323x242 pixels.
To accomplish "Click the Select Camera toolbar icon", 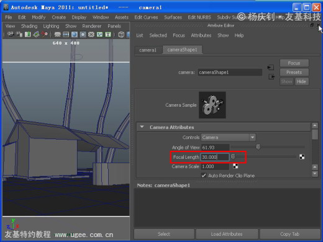I will (x=11, y=35).
